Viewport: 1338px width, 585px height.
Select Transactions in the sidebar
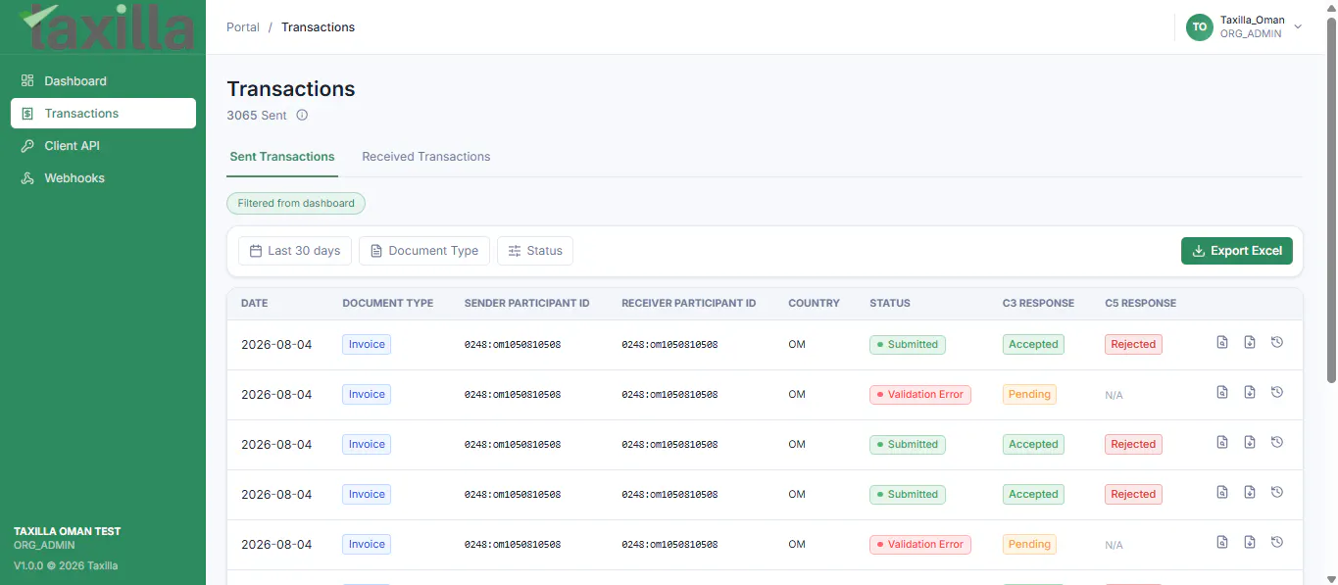point(103,114)
